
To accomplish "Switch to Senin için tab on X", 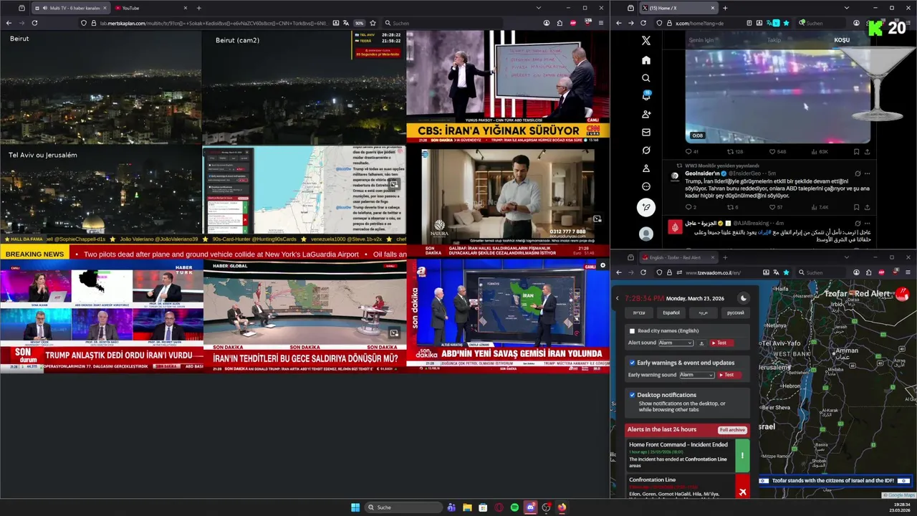I will (701, 40).
